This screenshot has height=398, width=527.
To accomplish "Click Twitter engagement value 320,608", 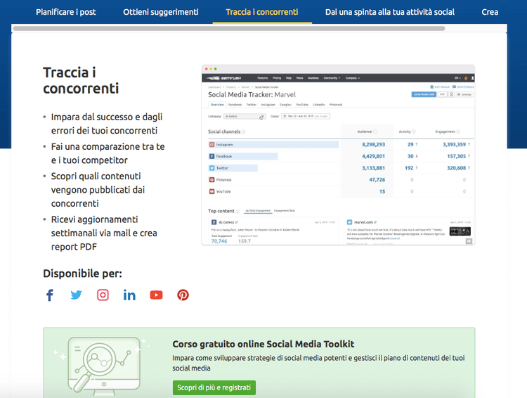I will tap(457, 168).
